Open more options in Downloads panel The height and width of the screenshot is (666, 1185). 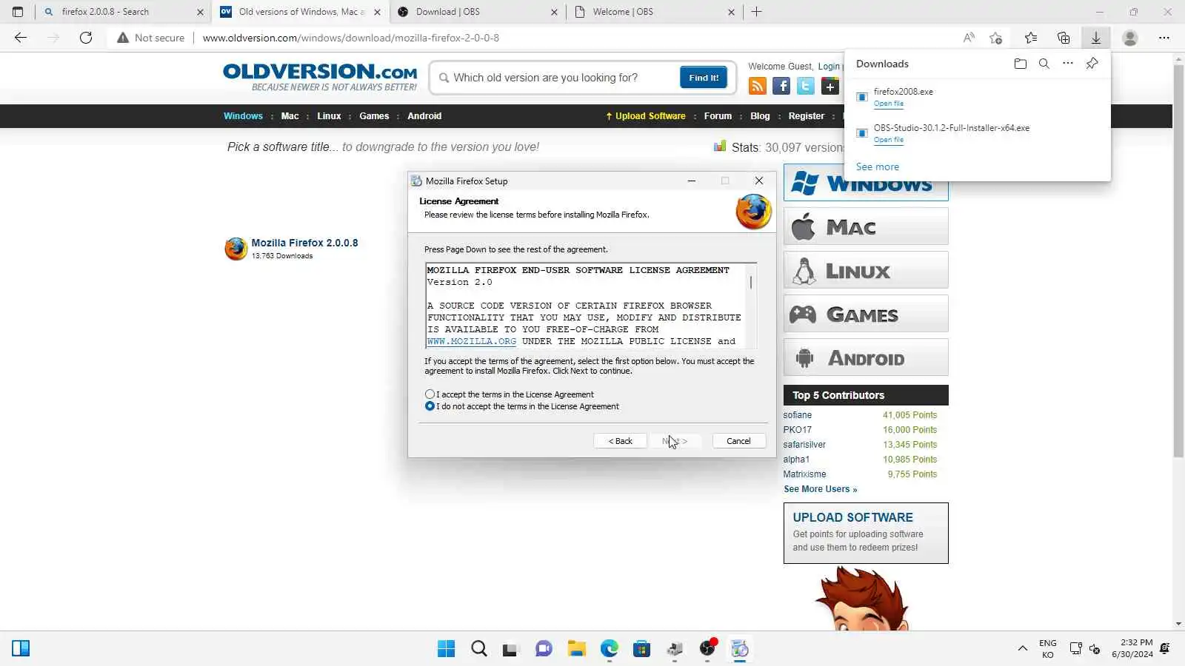(x=1068, y=64)
